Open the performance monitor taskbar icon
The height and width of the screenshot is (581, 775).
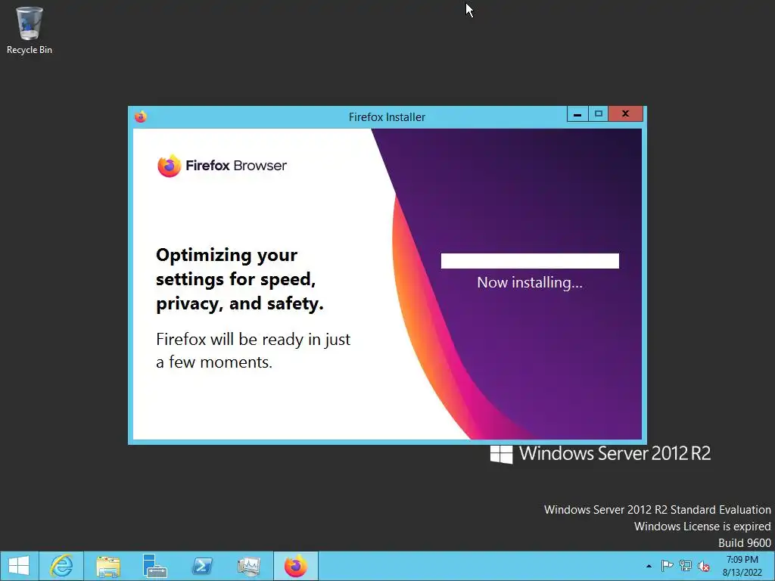248,566
